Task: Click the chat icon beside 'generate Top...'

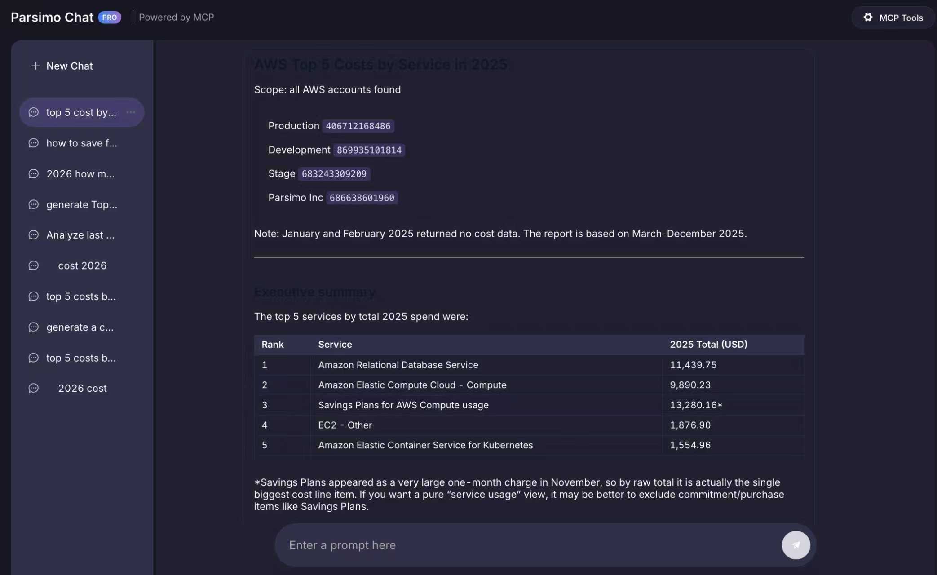Action: (33, 204)
